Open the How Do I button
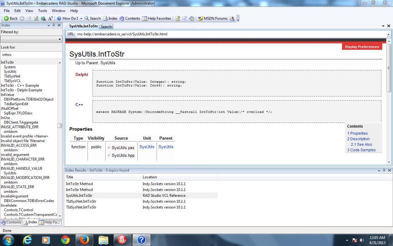 coord(68,18)
